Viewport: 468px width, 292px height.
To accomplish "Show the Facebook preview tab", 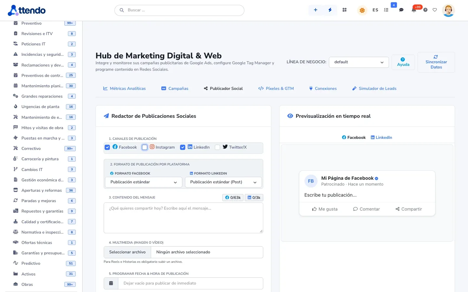I will (x=354, y=138).
